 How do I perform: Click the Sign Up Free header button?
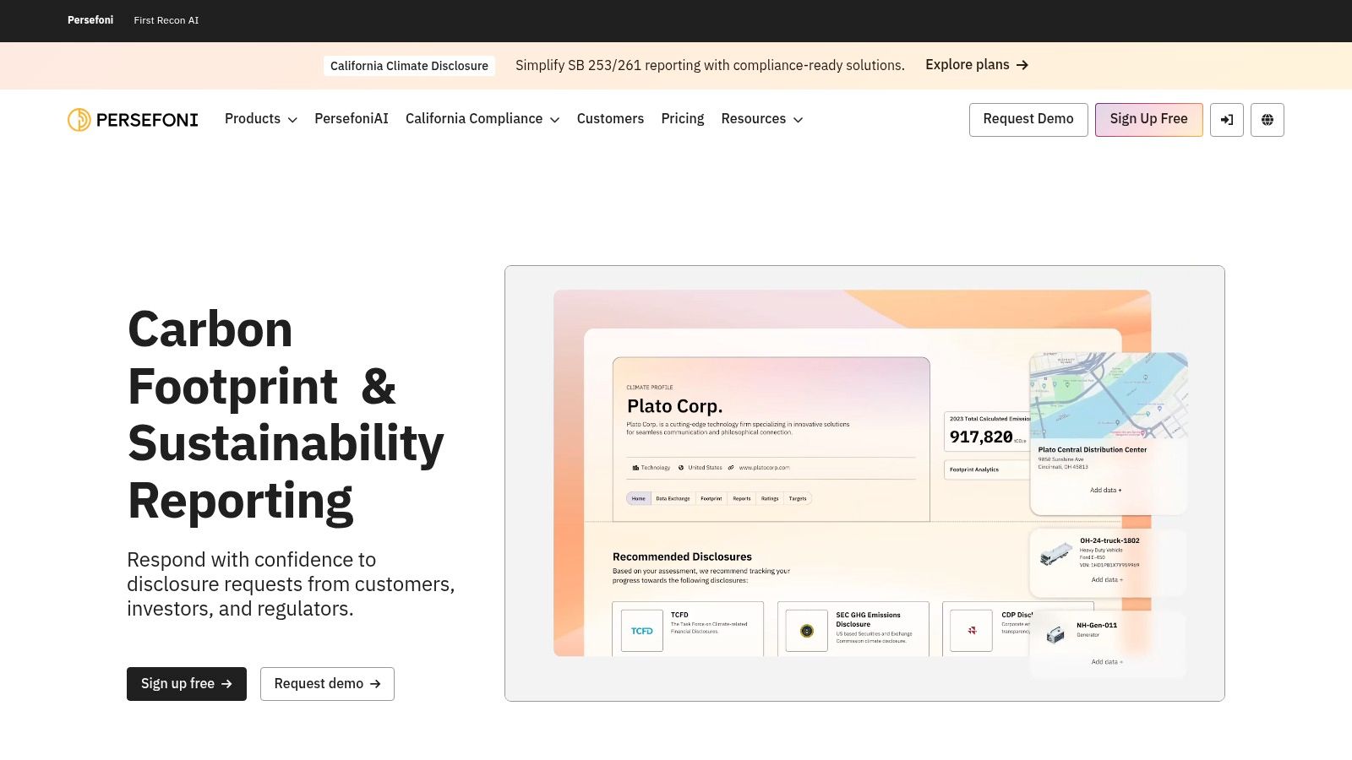pos(1148,120)
